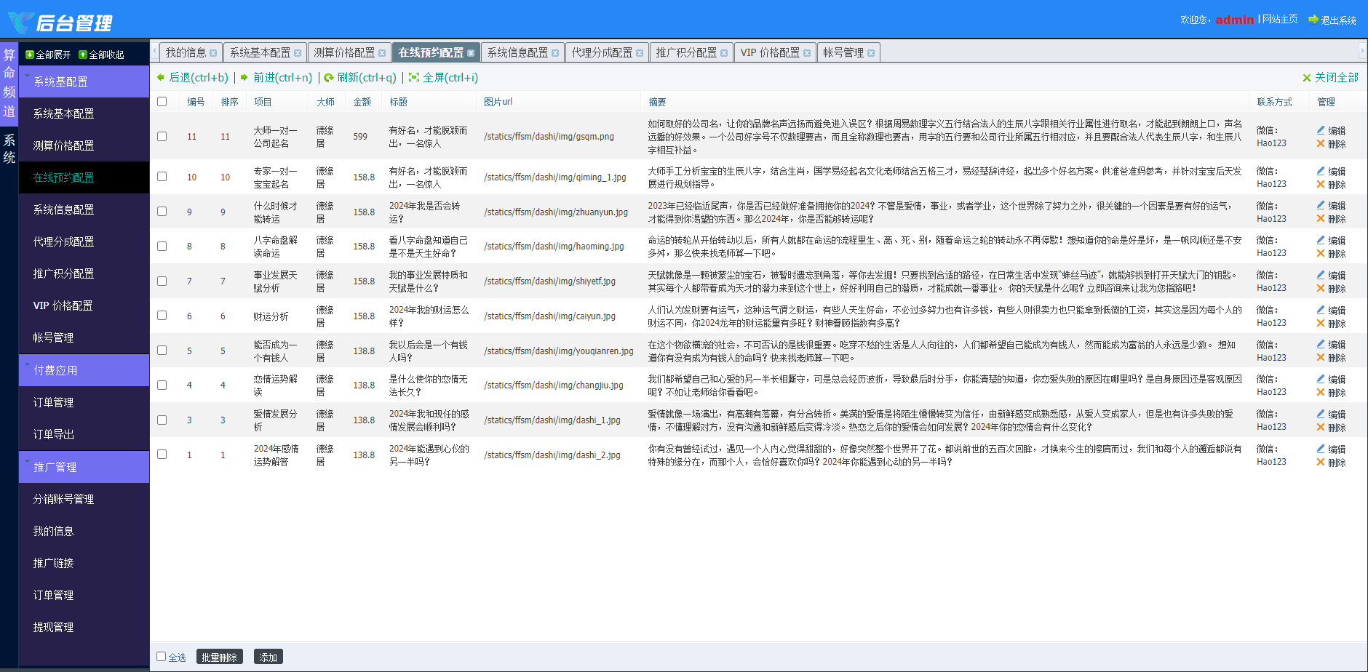The height and width of the screenshot is (672, 1368).
Task: Tick the 全选 select-all checkbox at bottom
Action: click(162, 657)
